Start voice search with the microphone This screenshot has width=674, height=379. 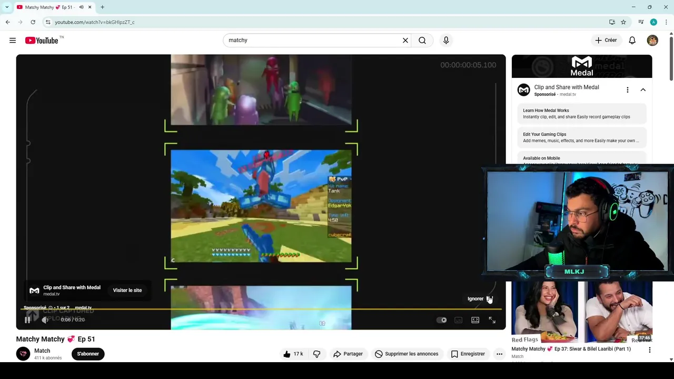click(446, 40)
